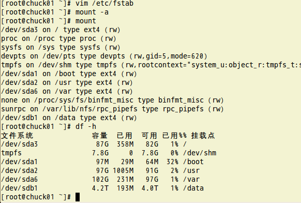
Task: Click the binfmt_misc mount entry
Action: [x=112, y=100]
